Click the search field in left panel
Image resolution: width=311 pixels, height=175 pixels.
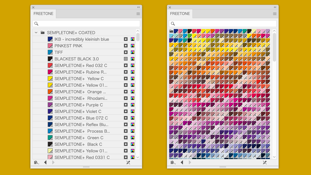(x=86, y=24)
